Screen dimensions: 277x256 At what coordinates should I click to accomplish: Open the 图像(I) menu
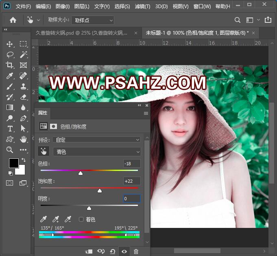coord(63,7)
